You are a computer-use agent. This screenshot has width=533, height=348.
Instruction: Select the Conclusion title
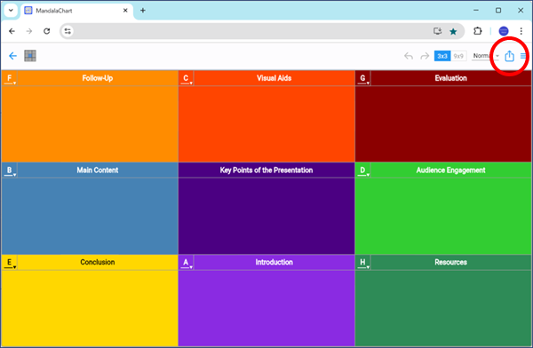pos(98,263)
